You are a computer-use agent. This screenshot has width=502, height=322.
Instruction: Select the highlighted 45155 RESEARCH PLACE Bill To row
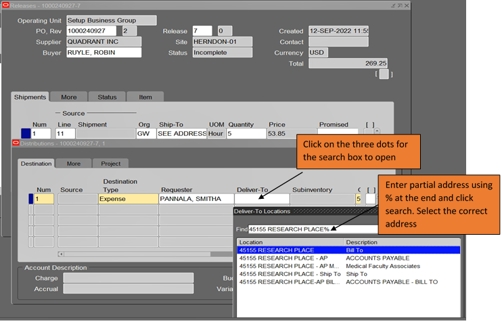(290, 250)
